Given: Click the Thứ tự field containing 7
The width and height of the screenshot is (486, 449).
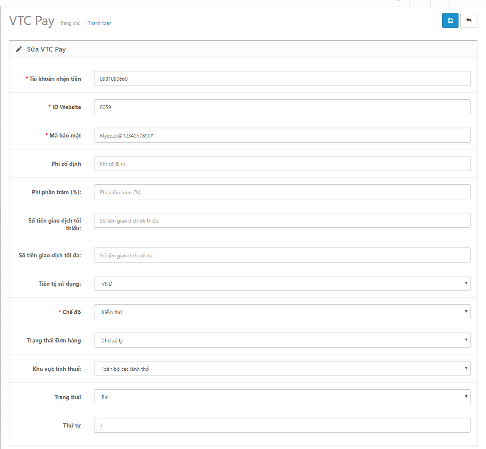Looking at the screenshot, I should click(282, 425).
